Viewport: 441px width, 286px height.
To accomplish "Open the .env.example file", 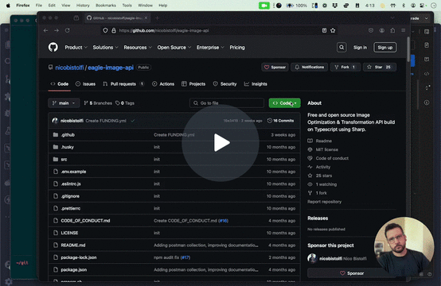I will point(73,172).
